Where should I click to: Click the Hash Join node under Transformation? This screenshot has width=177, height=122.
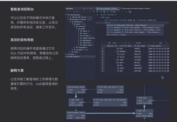point(76,102)
